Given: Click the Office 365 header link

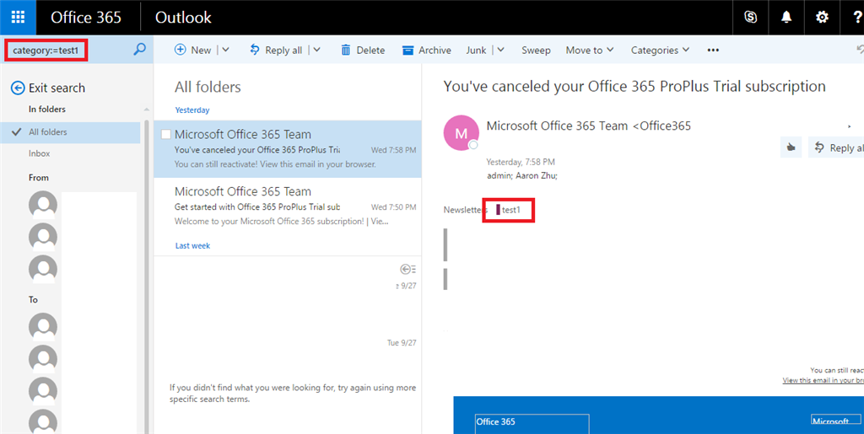Looking at the screenshot, I should click(x=86, y=17).
